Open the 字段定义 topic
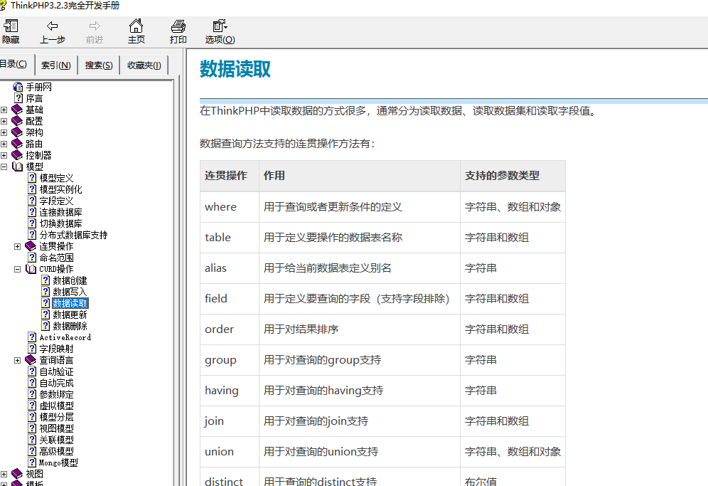 click(56, 201)
